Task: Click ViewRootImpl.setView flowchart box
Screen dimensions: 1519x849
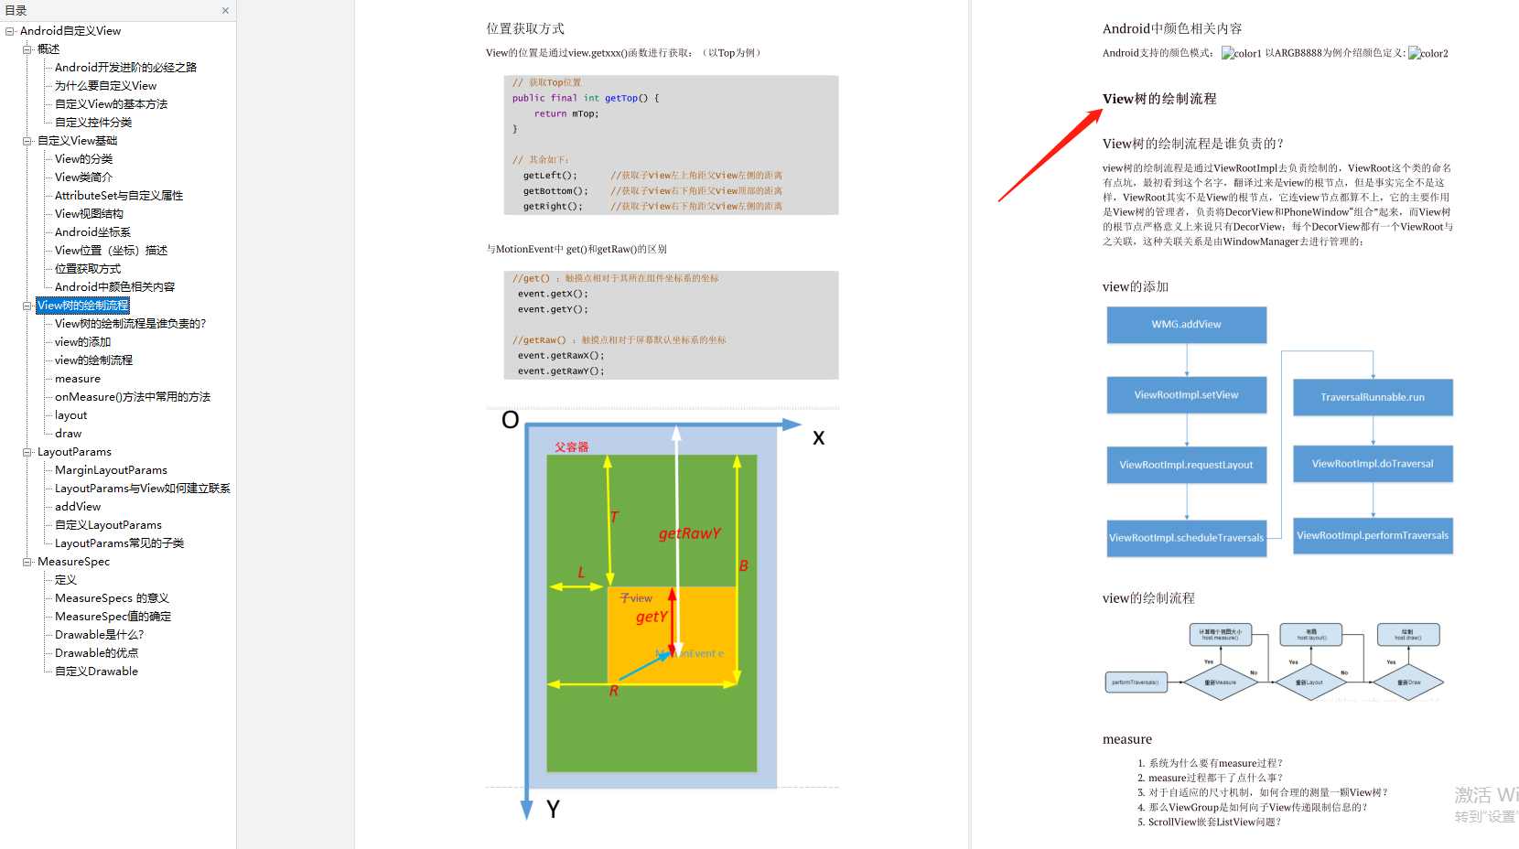Action: 1187,395
